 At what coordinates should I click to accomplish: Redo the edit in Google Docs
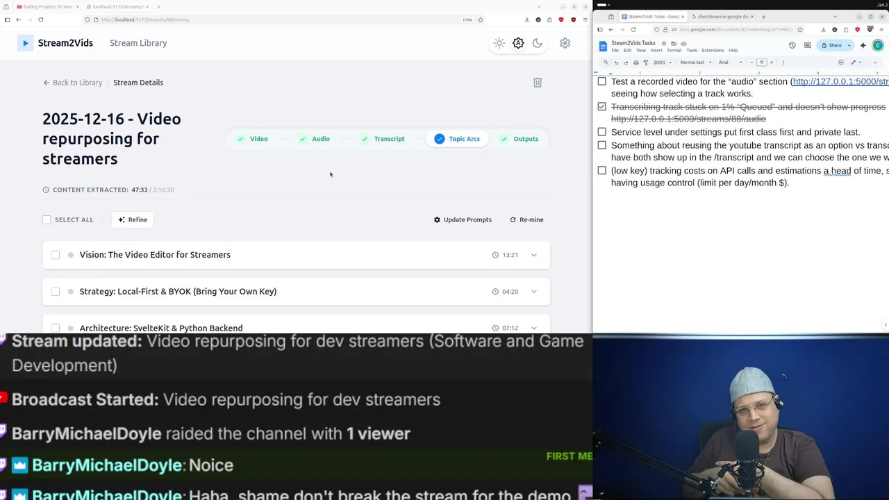pyautogui.click(x=626, y=62)
